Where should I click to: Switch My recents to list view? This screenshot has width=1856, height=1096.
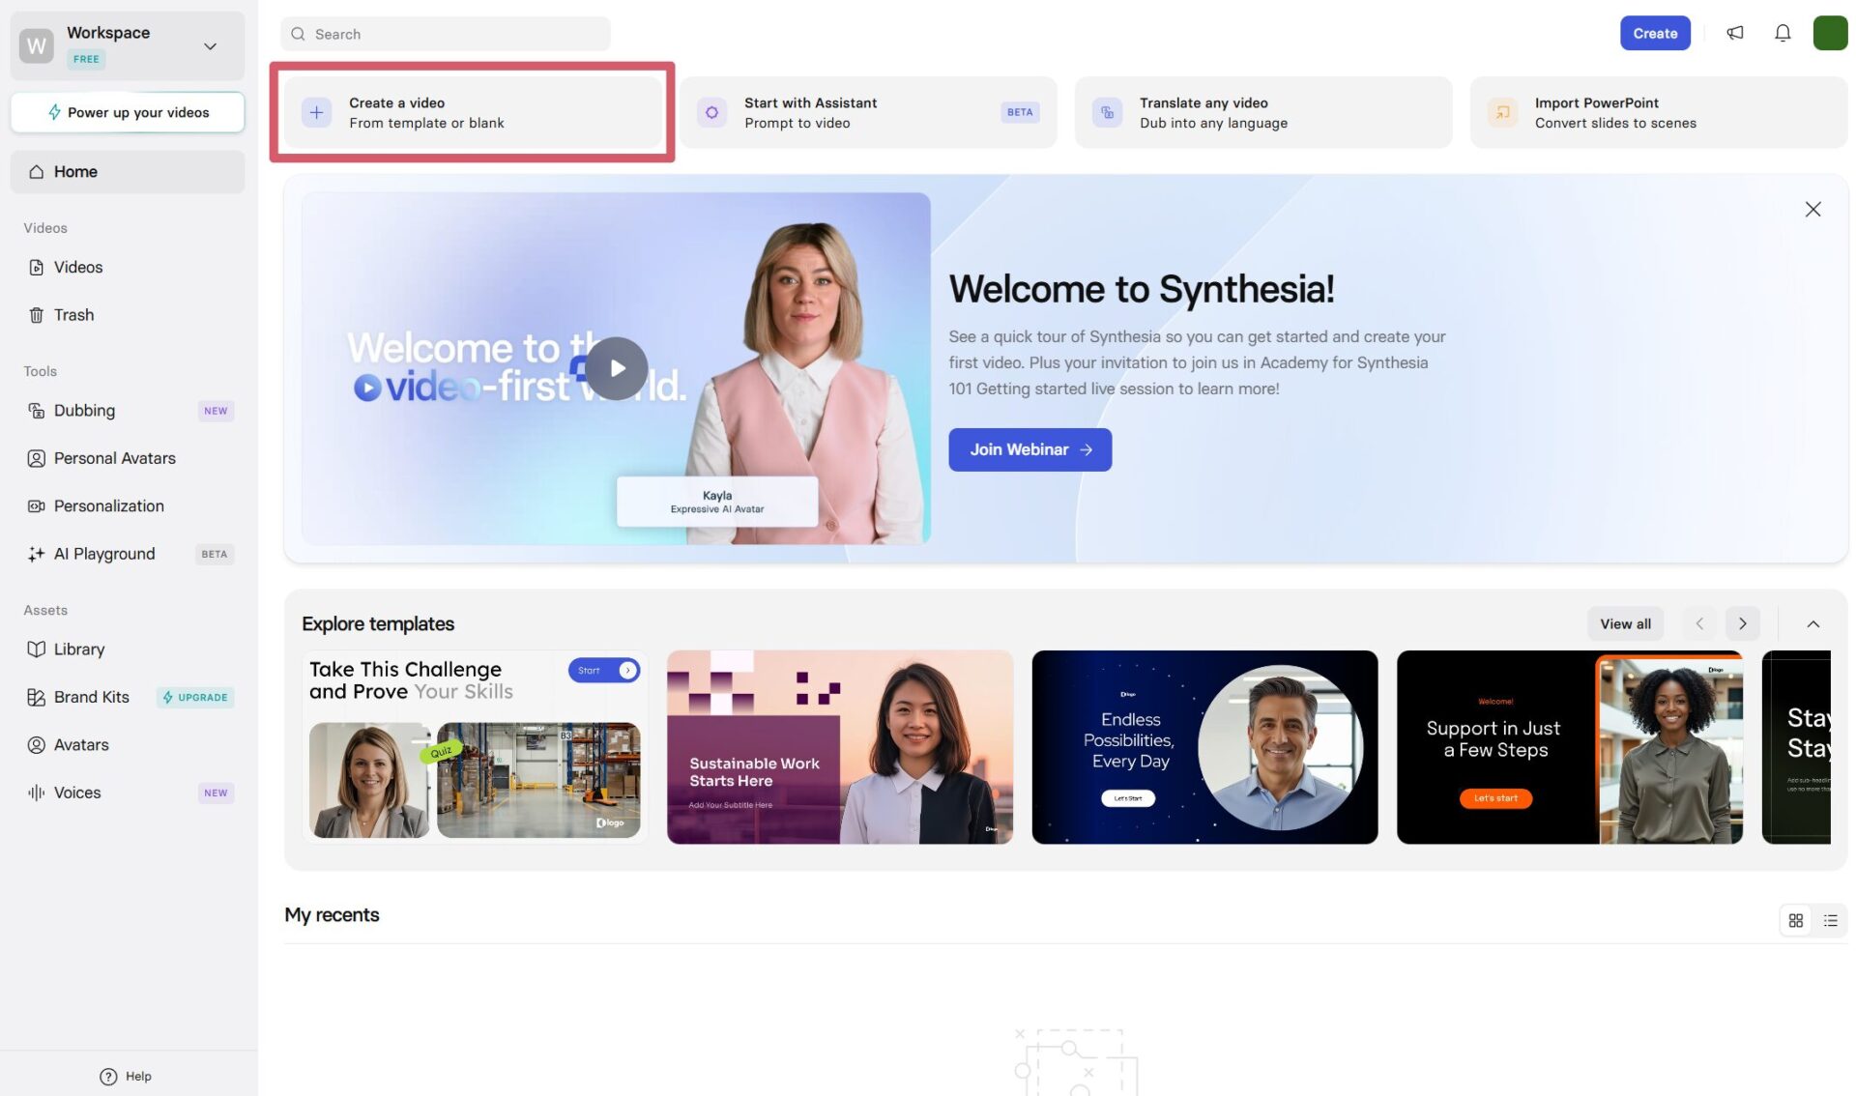1830,921
